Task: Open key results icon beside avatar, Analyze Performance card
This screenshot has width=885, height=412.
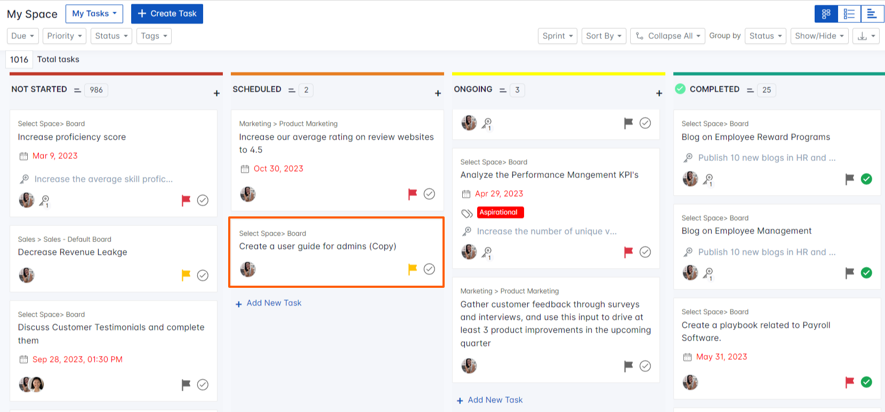Action: point(487,253)
